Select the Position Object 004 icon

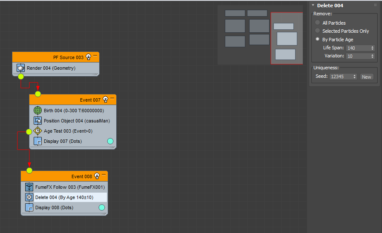click(x=37, y=121)
